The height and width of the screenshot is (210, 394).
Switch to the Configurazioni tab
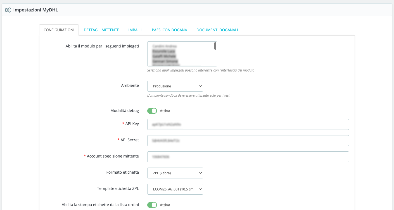[x=59, y=30]
